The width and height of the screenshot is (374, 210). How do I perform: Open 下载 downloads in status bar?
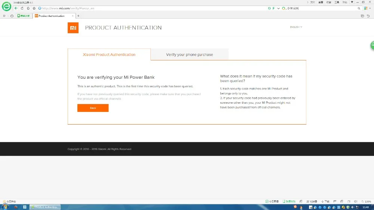pyautogui.click(x=325, y=201)
